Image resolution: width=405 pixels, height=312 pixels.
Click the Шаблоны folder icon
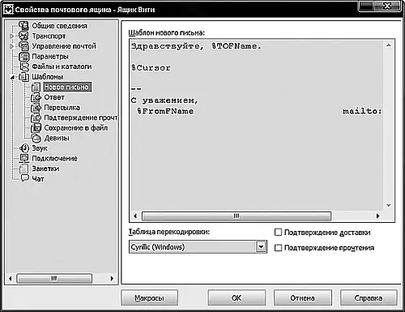(23, 77)
